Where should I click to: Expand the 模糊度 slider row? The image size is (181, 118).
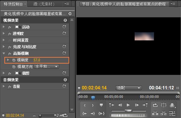(8, 60)
